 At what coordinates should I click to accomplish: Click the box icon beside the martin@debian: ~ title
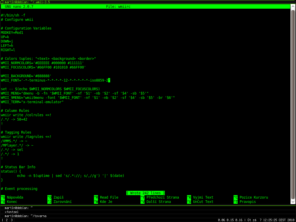tap(2, 208)
